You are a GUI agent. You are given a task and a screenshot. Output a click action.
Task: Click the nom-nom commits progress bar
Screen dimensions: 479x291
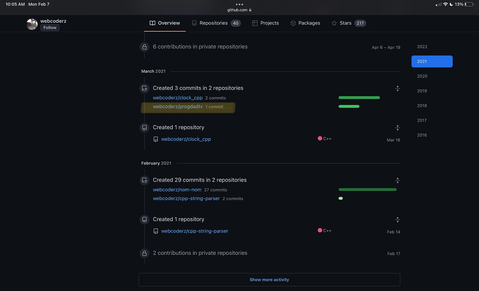pyautogui.click(x=367, y=190)
